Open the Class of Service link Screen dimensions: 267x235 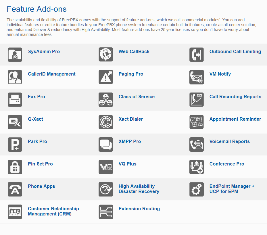point(137,97)
